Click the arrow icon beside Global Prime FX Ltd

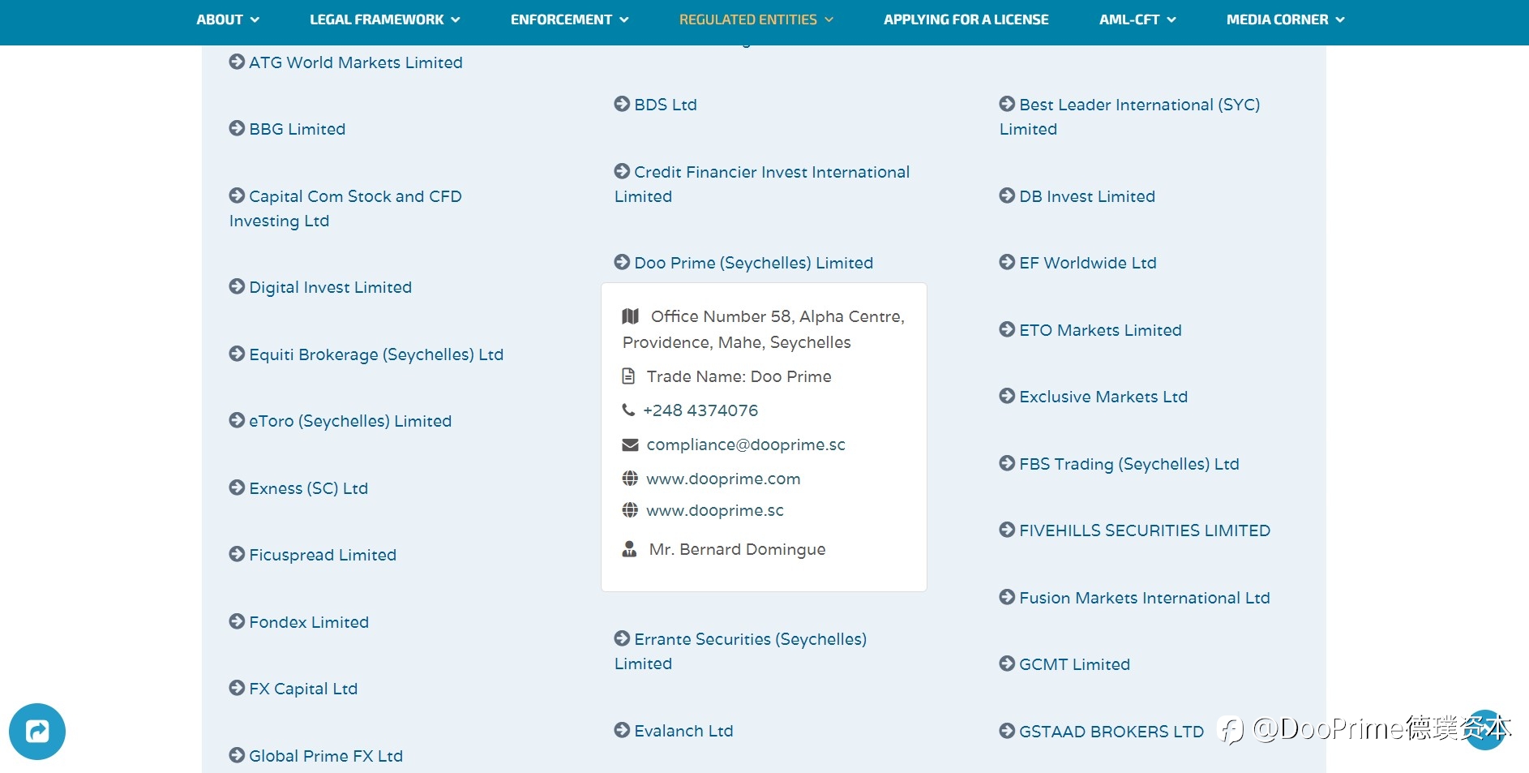(x=237, y=755)
